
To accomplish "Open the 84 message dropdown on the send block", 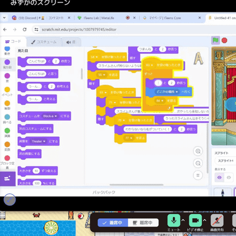I will tap(160, 101).
